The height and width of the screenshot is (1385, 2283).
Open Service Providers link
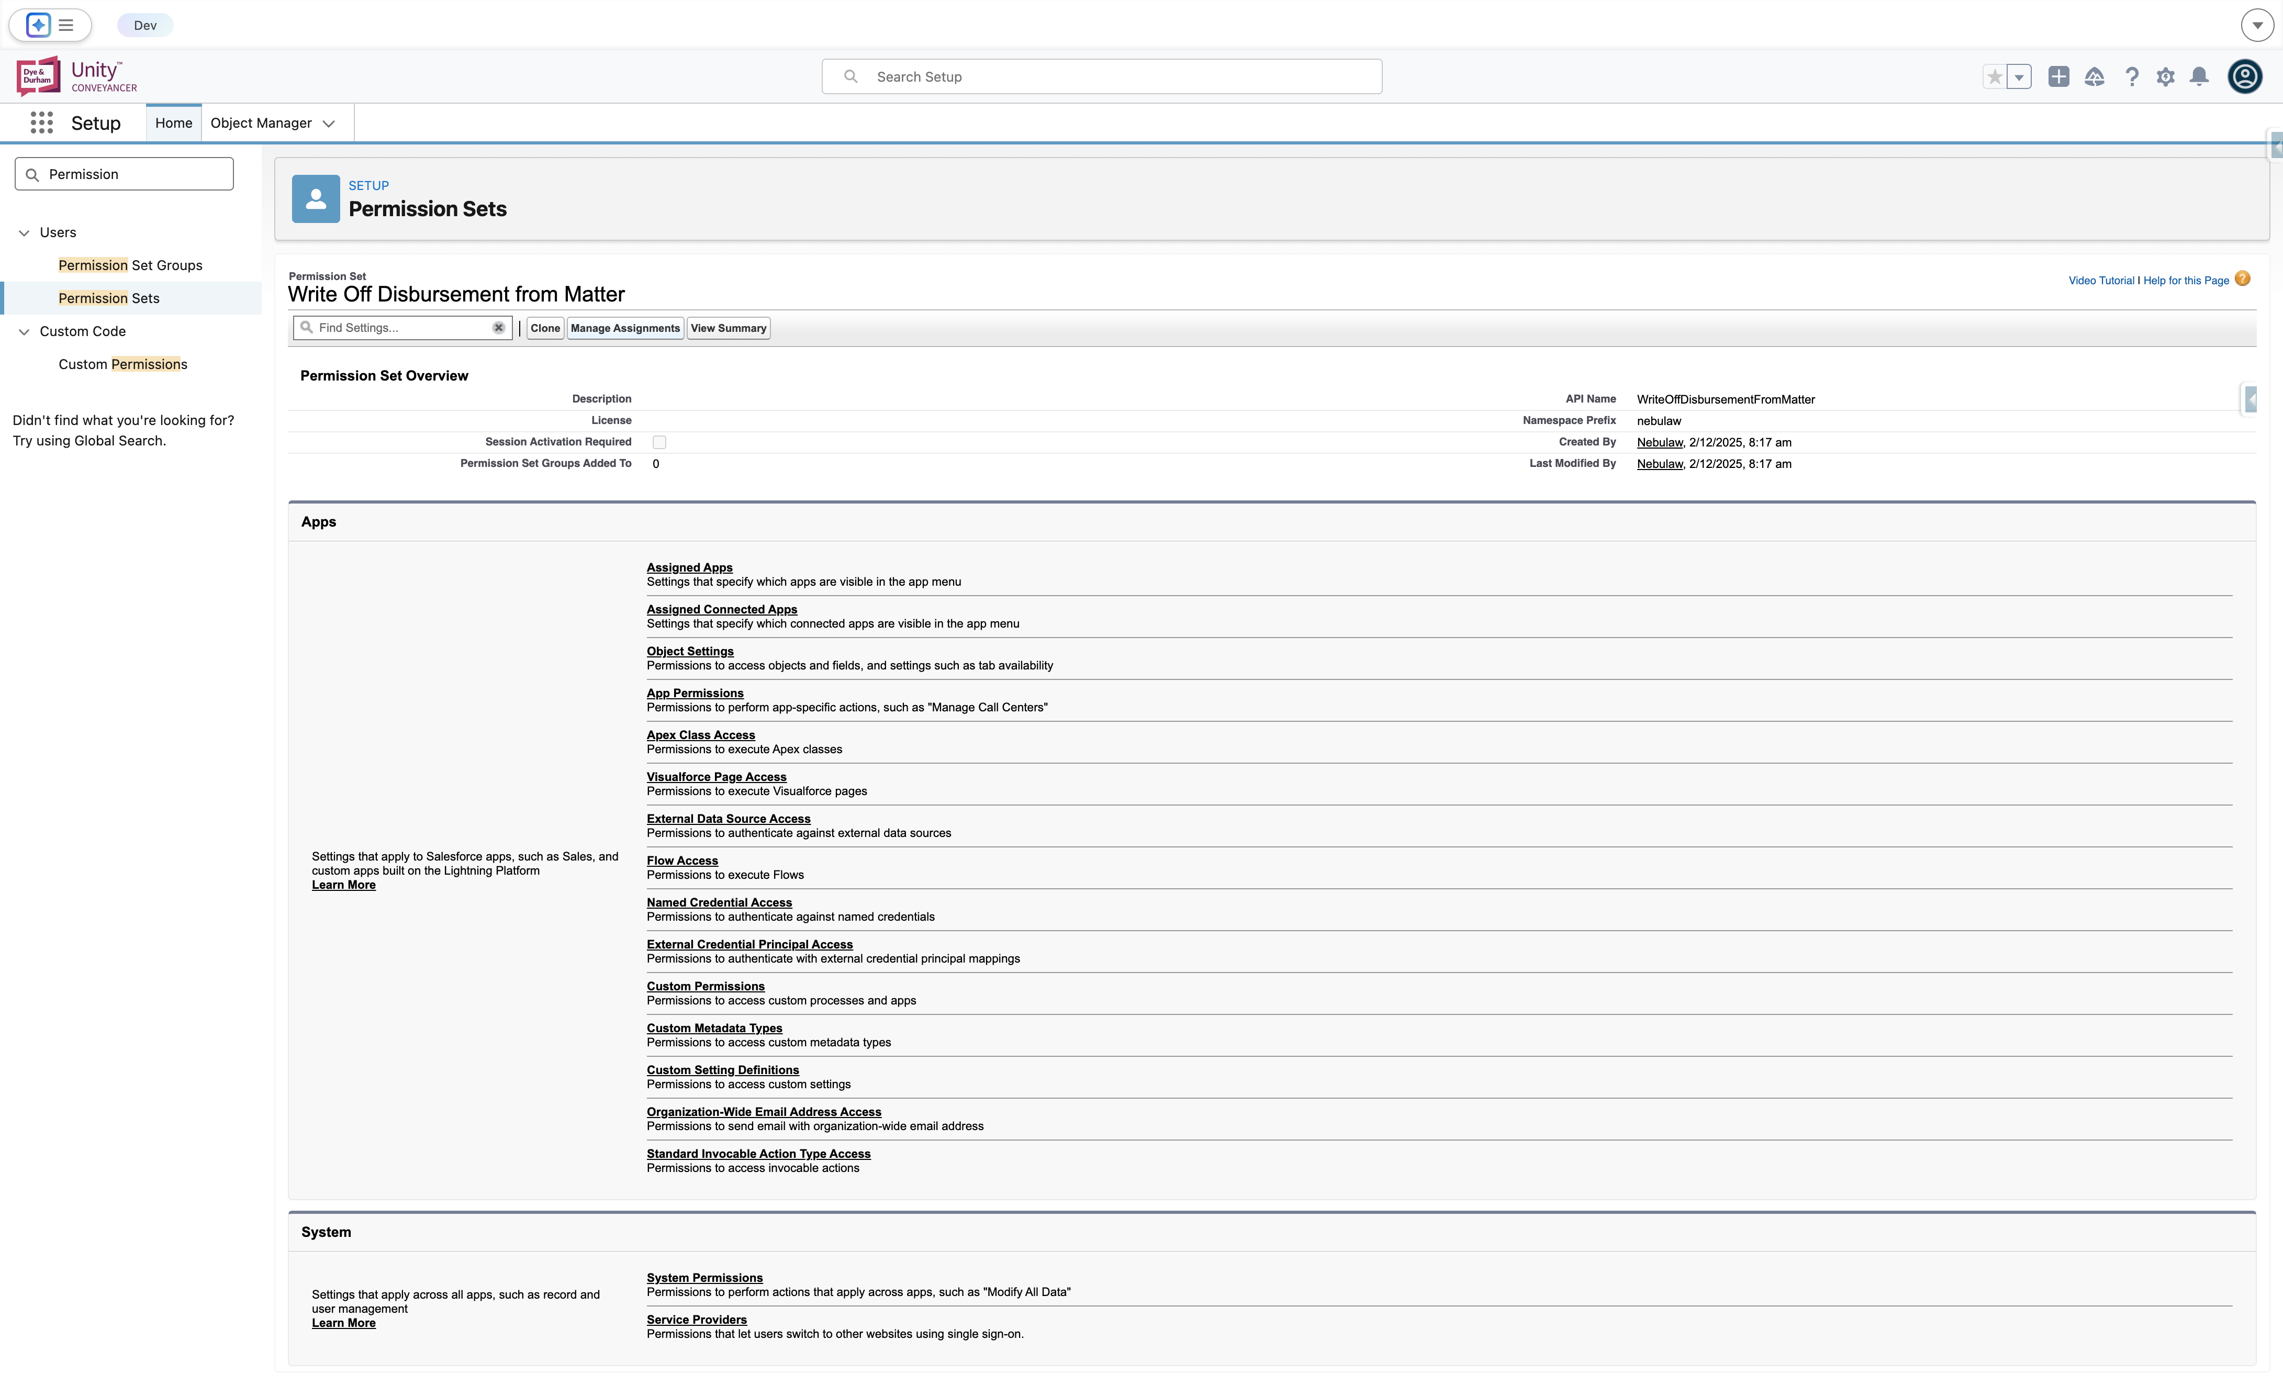pyautogui.click(x=697, y=1320)
